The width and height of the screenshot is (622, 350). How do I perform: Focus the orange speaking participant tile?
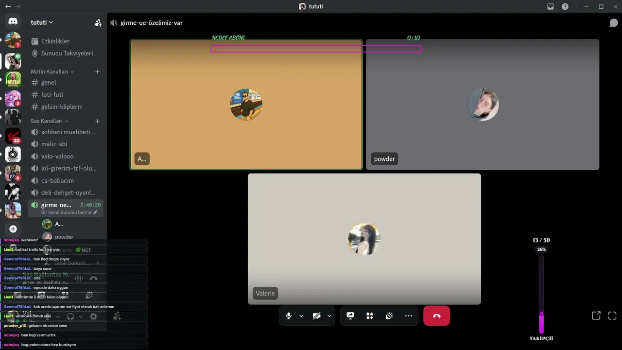[x=246, y=105]
